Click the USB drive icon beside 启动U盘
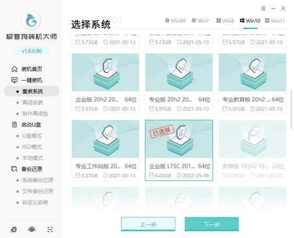The width and height of the screenshot is (294, 238). click(x=14, y=125)
